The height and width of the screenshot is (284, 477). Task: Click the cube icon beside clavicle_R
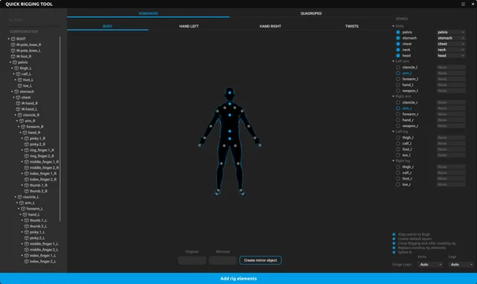coord(20,115)
